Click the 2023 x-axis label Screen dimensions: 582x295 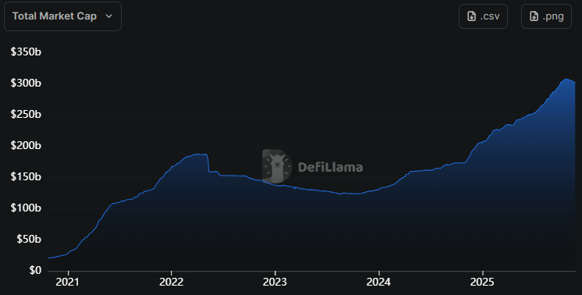coord(275,282)
